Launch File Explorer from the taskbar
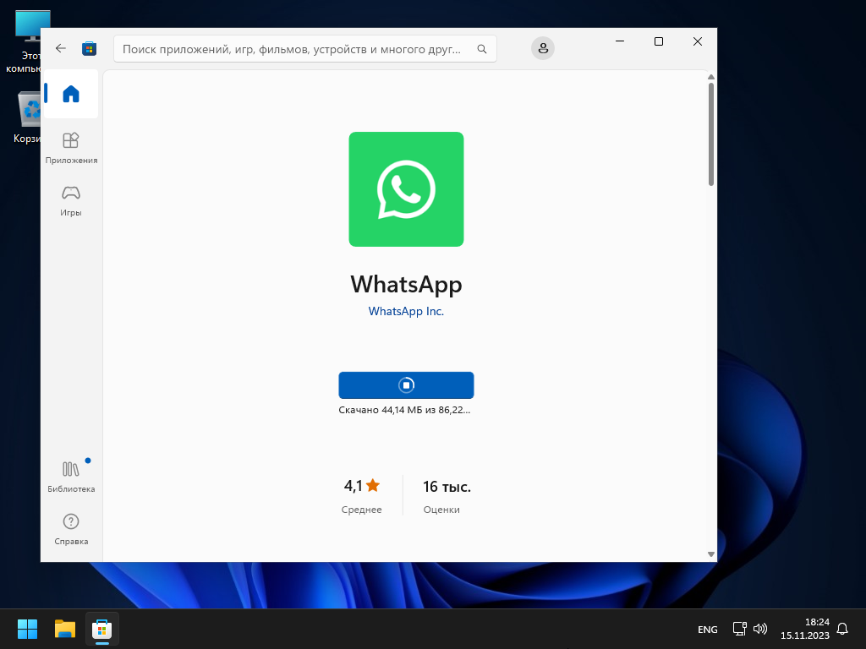Screen dimensions: 866x649 pyautogui.click(x=65, y=629)
